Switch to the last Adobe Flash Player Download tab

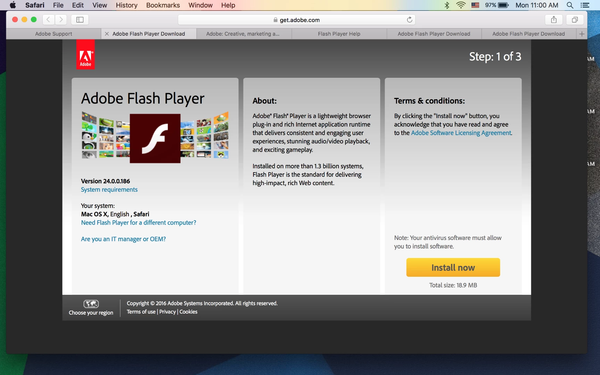coord(529,34)
